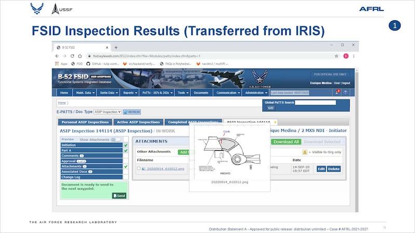415x233 pixels.
Task: Open the navidm2 / multVR bookmark
Action: (x=212, y=64)
